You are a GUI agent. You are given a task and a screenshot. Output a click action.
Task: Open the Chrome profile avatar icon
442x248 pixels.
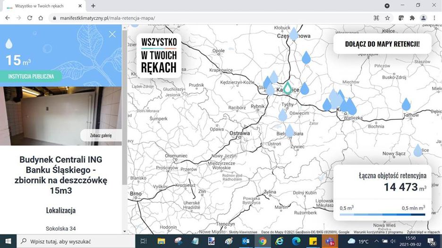[x=423, y=18]
